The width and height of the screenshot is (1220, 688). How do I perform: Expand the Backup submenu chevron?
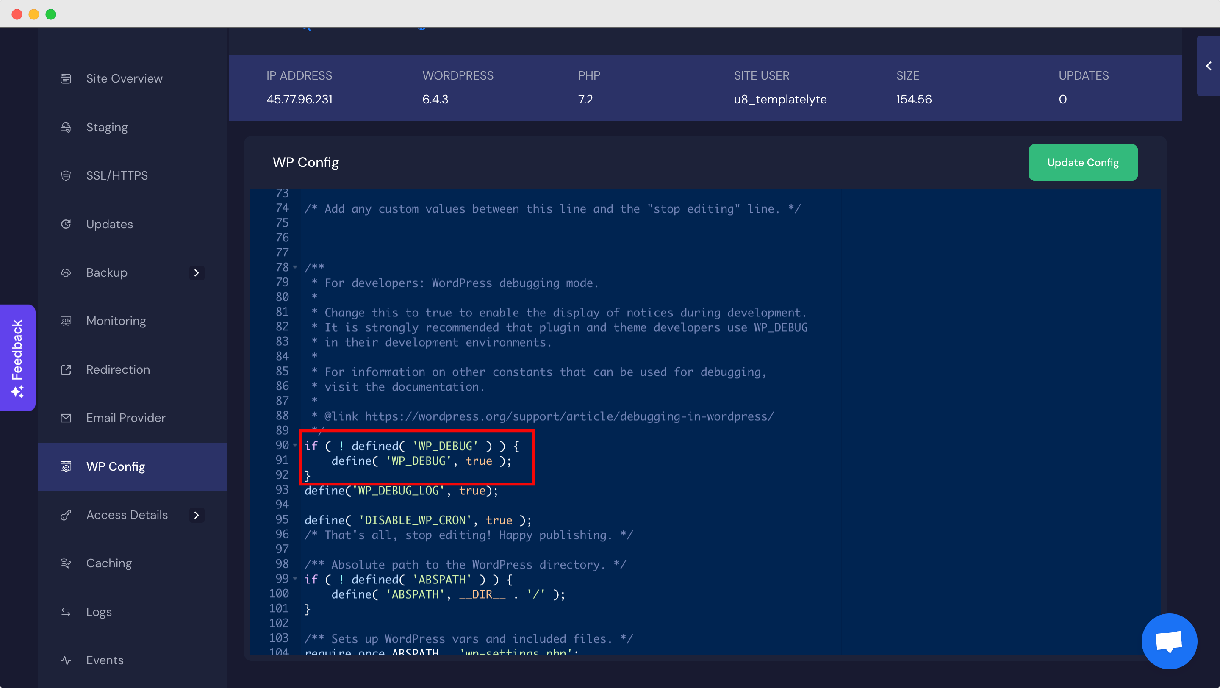pyautogui.click(x=196, y=273)
